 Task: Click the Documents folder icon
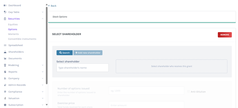pos(5,59)
